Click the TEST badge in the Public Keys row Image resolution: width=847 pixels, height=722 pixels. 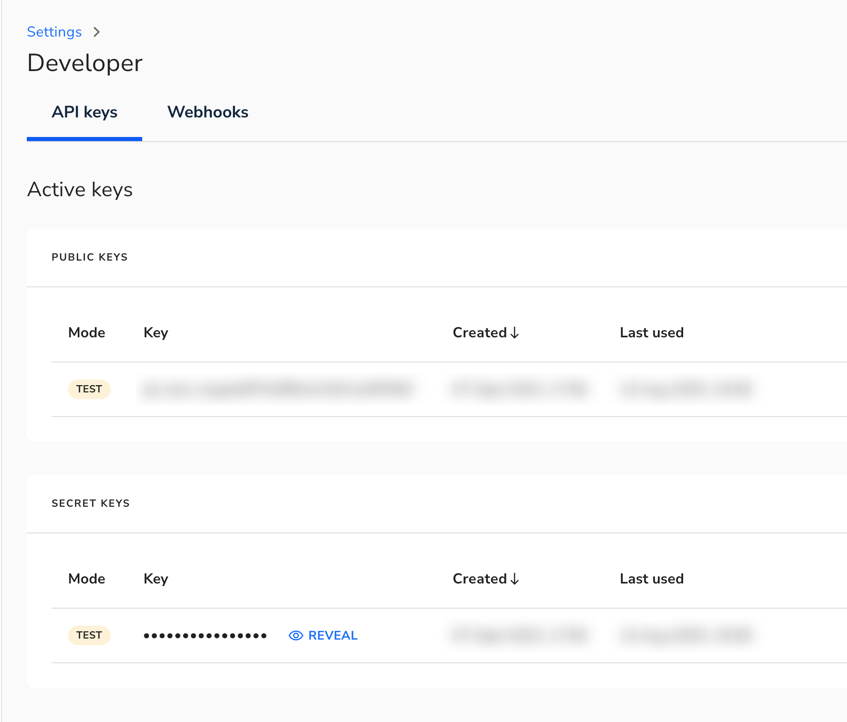(89, 389)
